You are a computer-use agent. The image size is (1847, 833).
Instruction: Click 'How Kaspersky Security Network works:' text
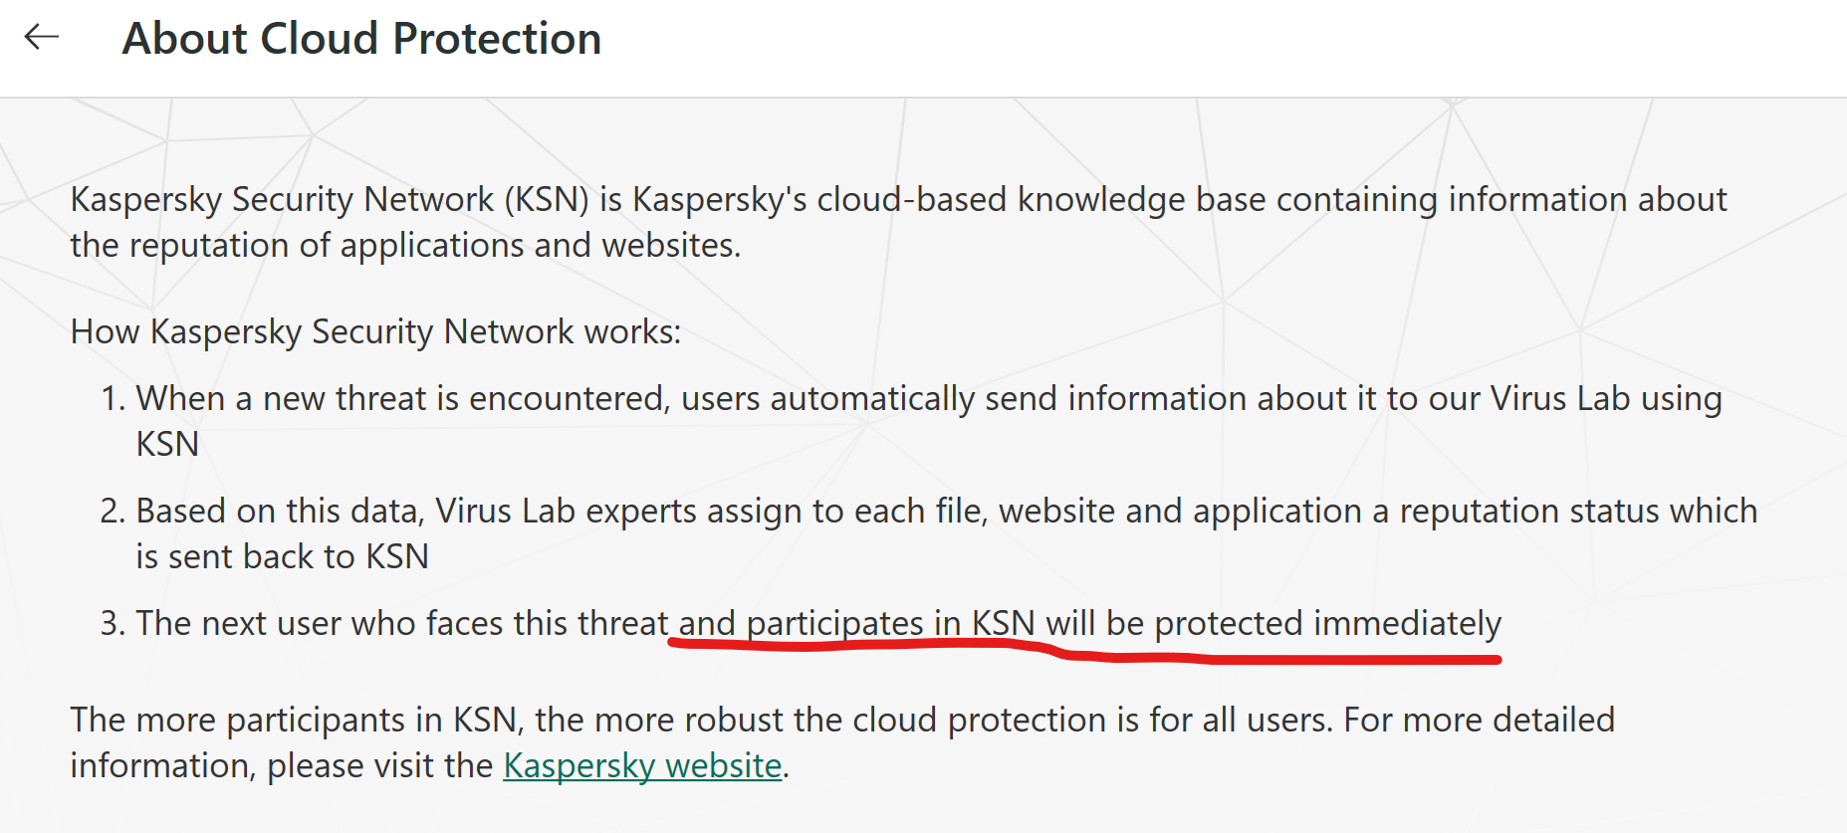click(x=375, y=331)
